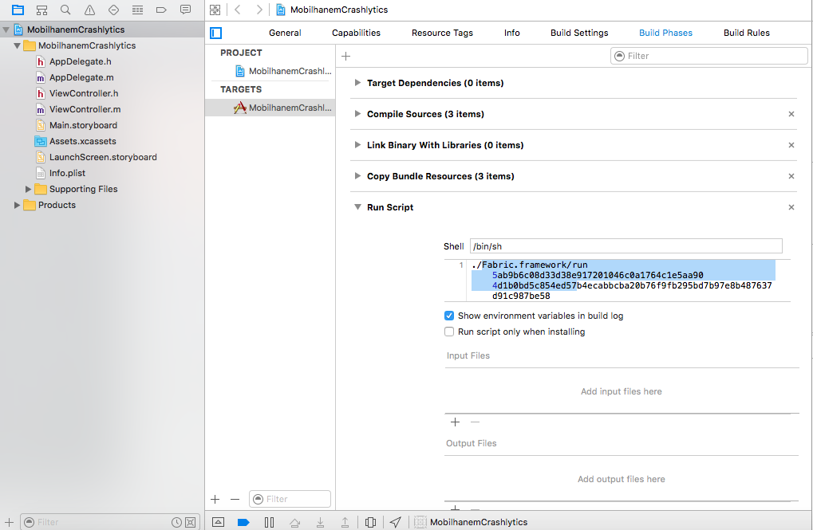Open the Breakpoint navigator
This screenshot has width=813, height=530.
[161, 10]
